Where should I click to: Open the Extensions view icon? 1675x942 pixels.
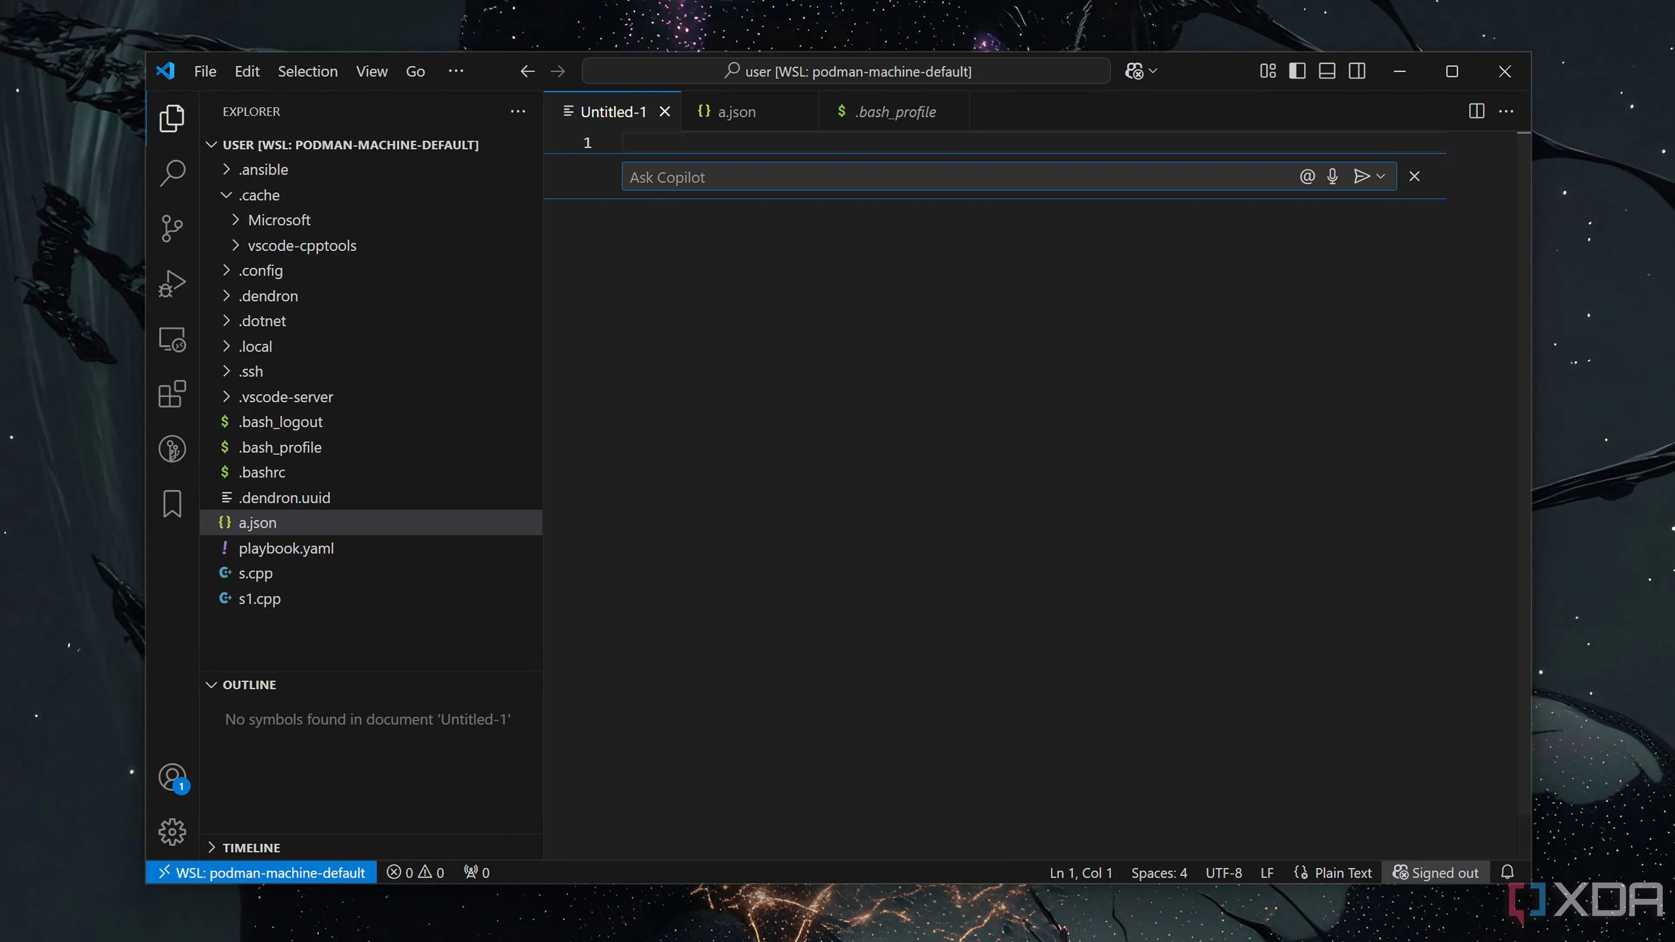(x=172, y=394)
